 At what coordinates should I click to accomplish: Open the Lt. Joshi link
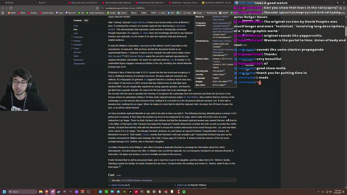(144, 33)
